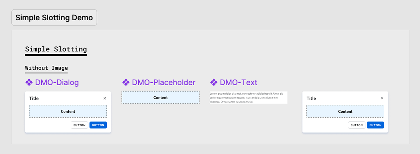Click the Without Image subheading
420x154 pixels.
pyautogui.click(x=46, y=68)
